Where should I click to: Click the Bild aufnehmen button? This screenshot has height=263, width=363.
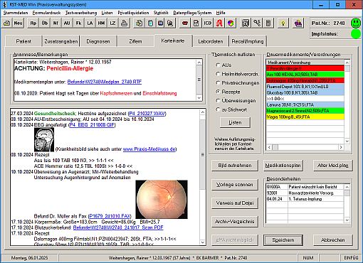pos(235,166)
